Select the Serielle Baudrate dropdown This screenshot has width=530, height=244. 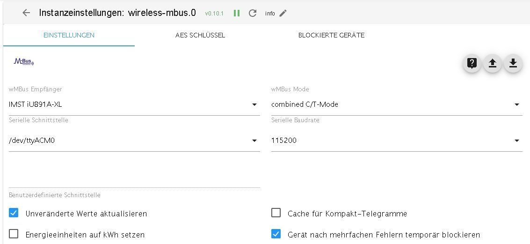point(397,140)
